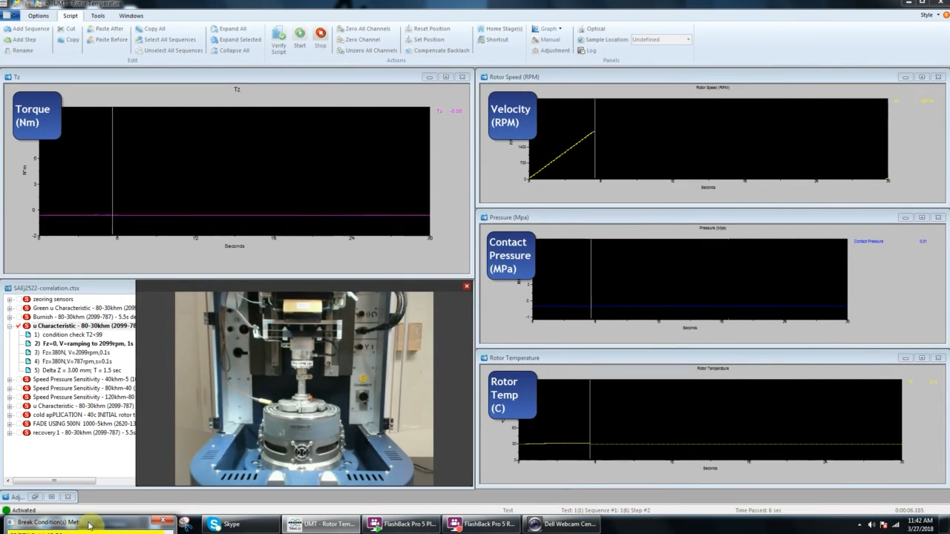Click Copy All in Edit group
950x534 pixels.
tap(150, 29)
